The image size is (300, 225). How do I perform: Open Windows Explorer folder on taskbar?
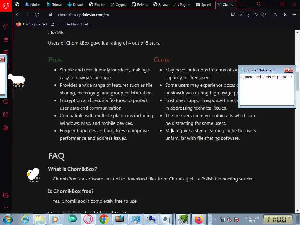point(40,219)
